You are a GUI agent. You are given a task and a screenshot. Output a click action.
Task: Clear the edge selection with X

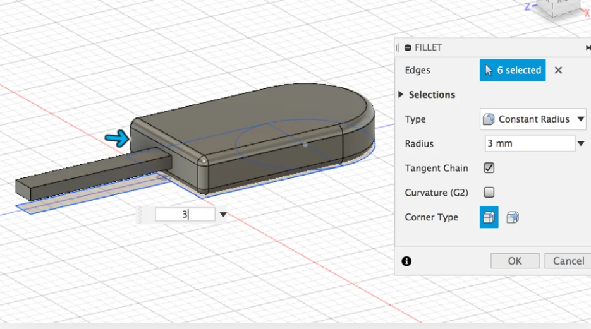[558, 70]
